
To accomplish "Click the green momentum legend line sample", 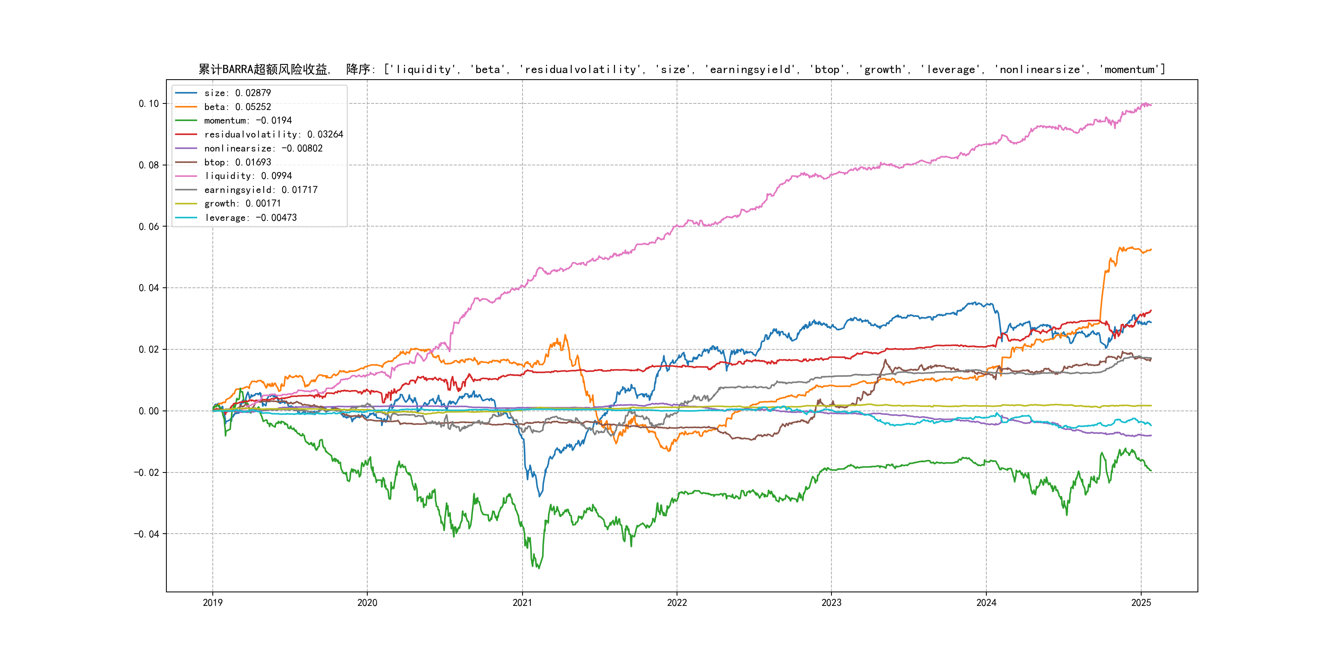I will click(x=186, y=120).
